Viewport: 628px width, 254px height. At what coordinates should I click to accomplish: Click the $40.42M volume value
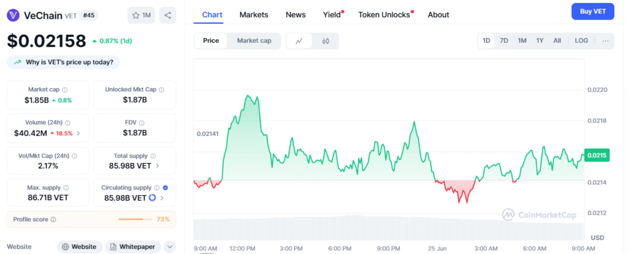(31, 133)
